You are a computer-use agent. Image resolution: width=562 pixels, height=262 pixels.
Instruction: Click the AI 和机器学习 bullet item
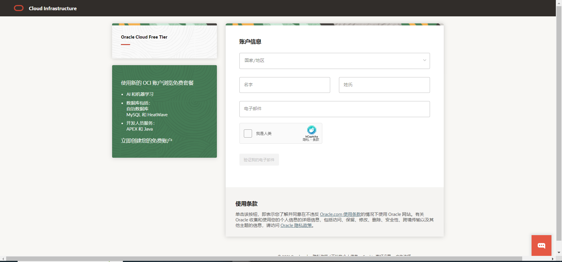[x=140, y=94]
